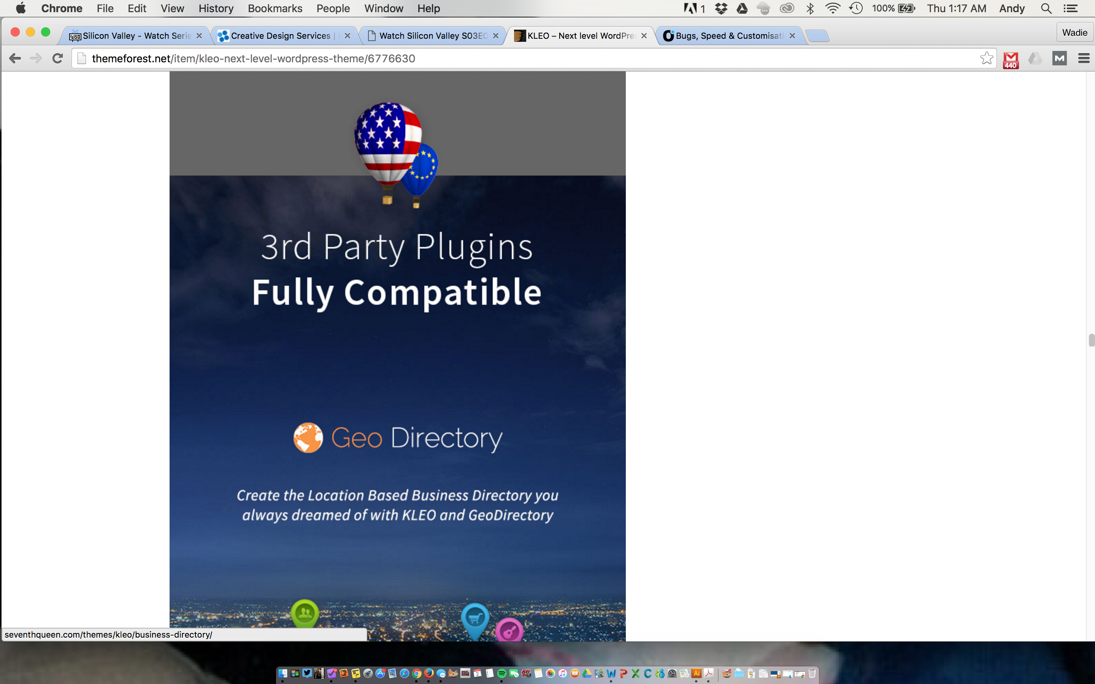The image size is (1095, 684).
Task: Click the hot air balloons image
Action: (x=396, y=155)
